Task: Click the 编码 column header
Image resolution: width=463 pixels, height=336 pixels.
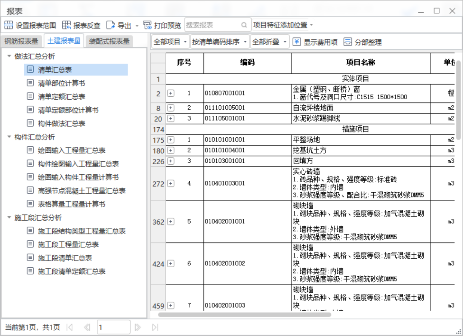Action: 247,62
